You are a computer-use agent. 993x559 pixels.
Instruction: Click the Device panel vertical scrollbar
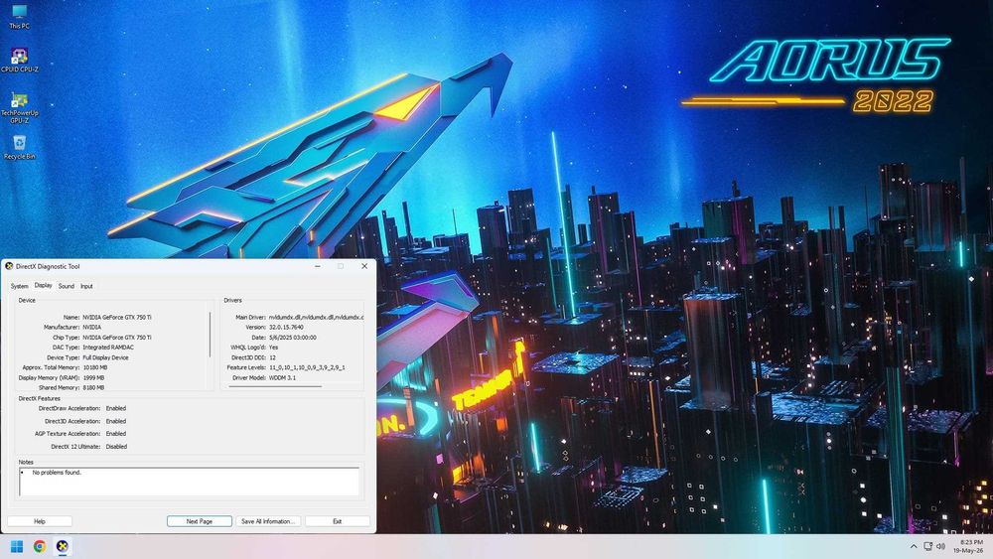pyautogui.click(x=211, y=335)
